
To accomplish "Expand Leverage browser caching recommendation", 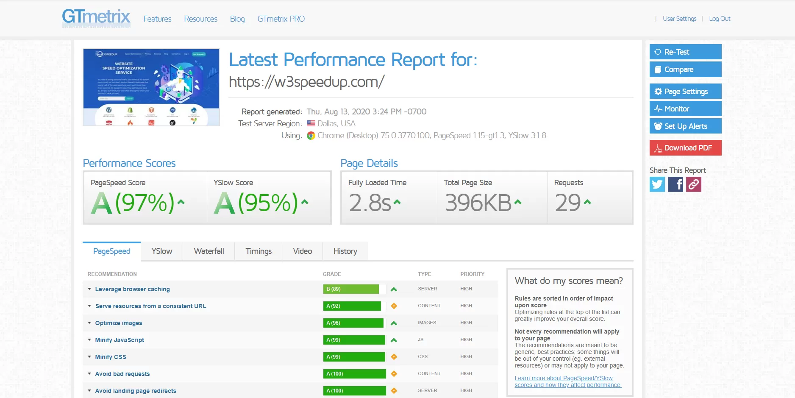I will pyautogui.click(x=132, y=289).
